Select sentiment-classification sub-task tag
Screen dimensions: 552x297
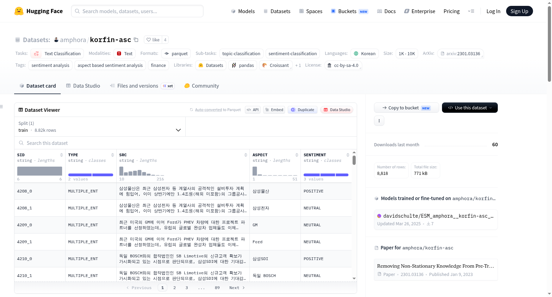(293, 53)
